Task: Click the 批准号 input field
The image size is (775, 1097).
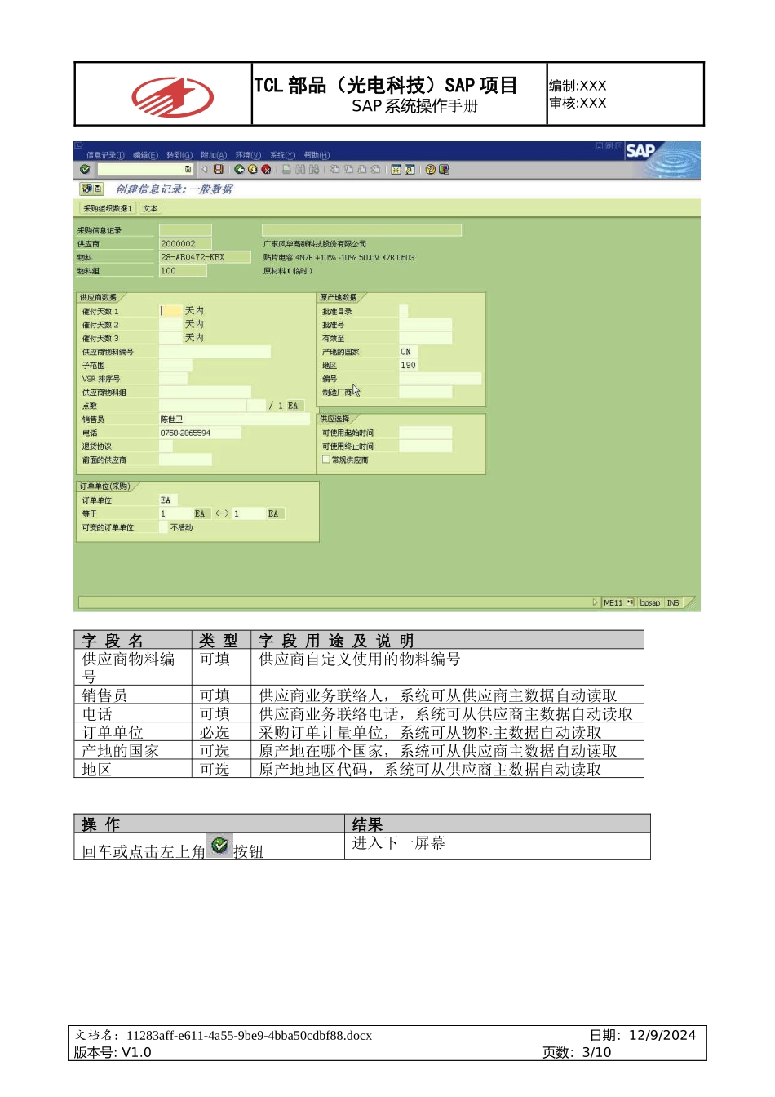Action: [425, 324]
